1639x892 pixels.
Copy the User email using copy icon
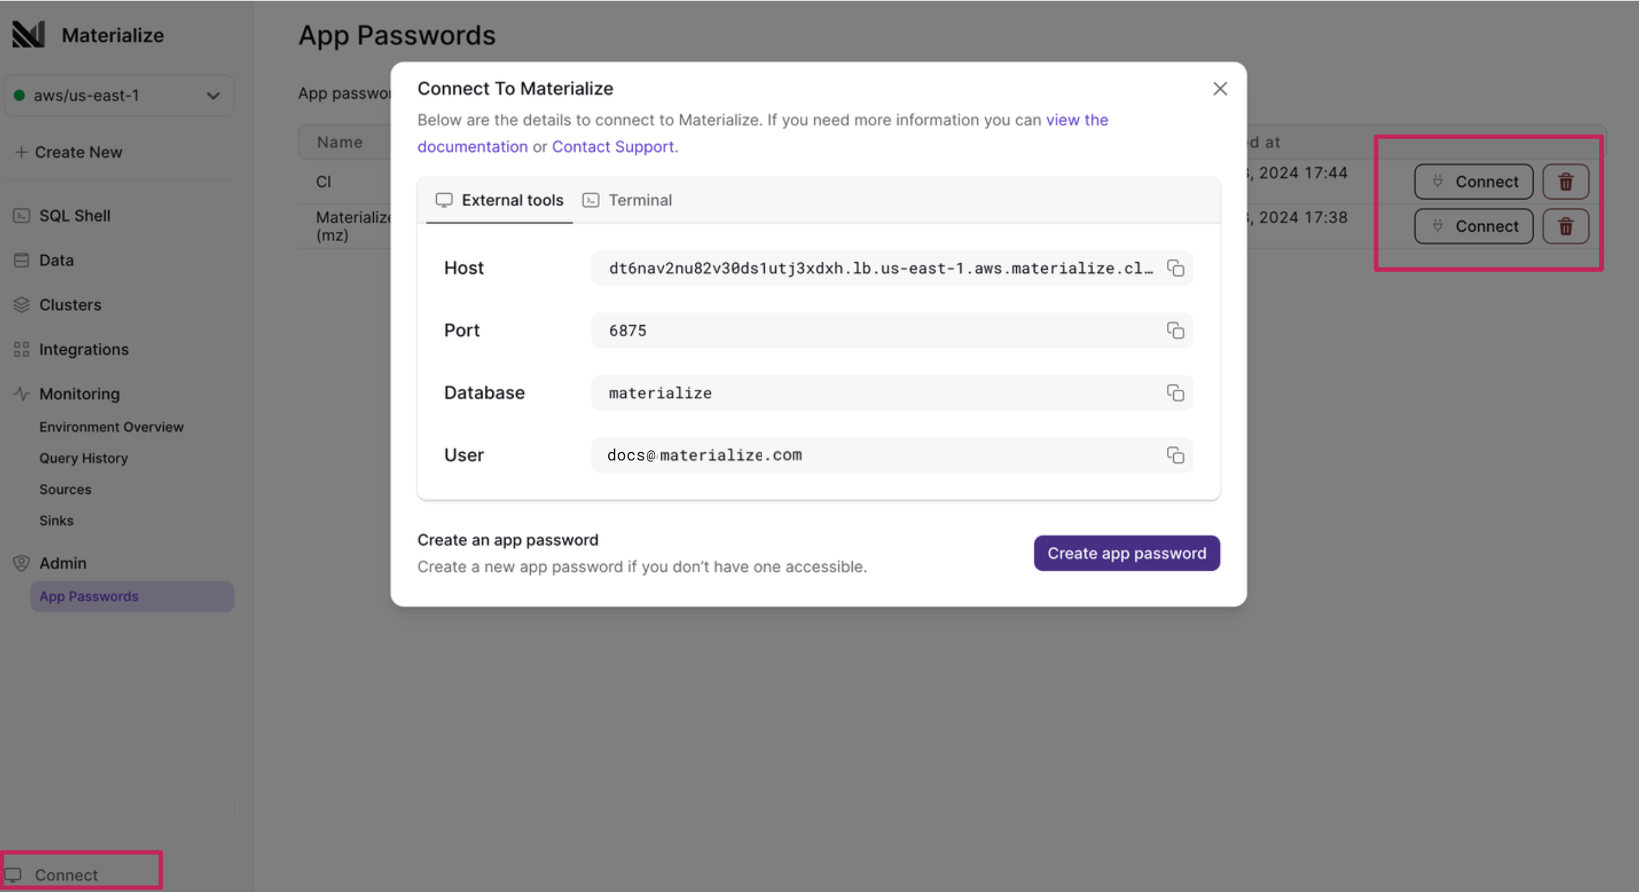tap(1174, 455)
